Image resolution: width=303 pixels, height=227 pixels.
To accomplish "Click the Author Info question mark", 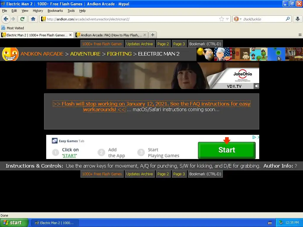I will tap(296, 166).
